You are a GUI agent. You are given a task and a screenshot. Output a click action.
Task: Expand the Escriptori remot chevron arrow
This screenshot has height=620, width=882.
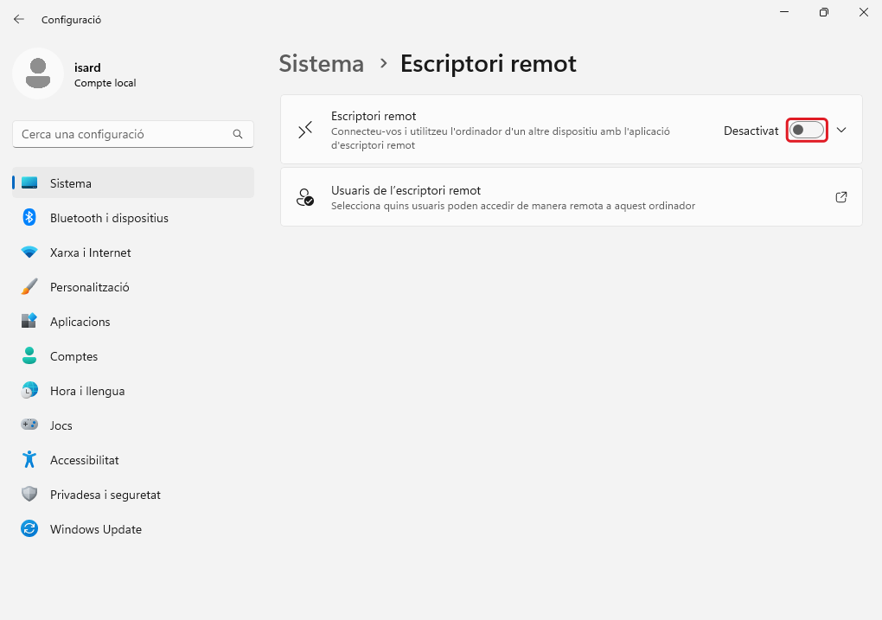click(x=841, y=131)
